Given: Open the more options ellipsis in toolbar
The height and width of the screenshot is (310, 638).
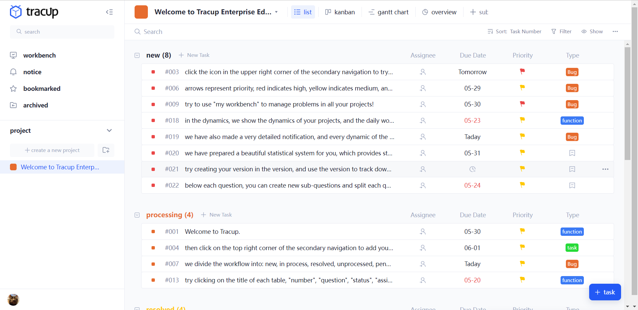Looking at the screenshot, I should [615, 32].
